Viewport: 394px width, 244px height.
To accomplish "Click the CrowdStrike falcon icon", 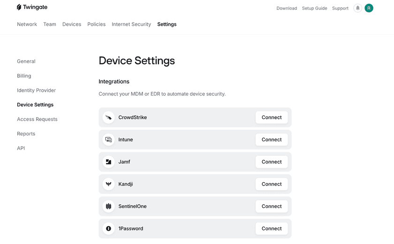I will (108, 118).
